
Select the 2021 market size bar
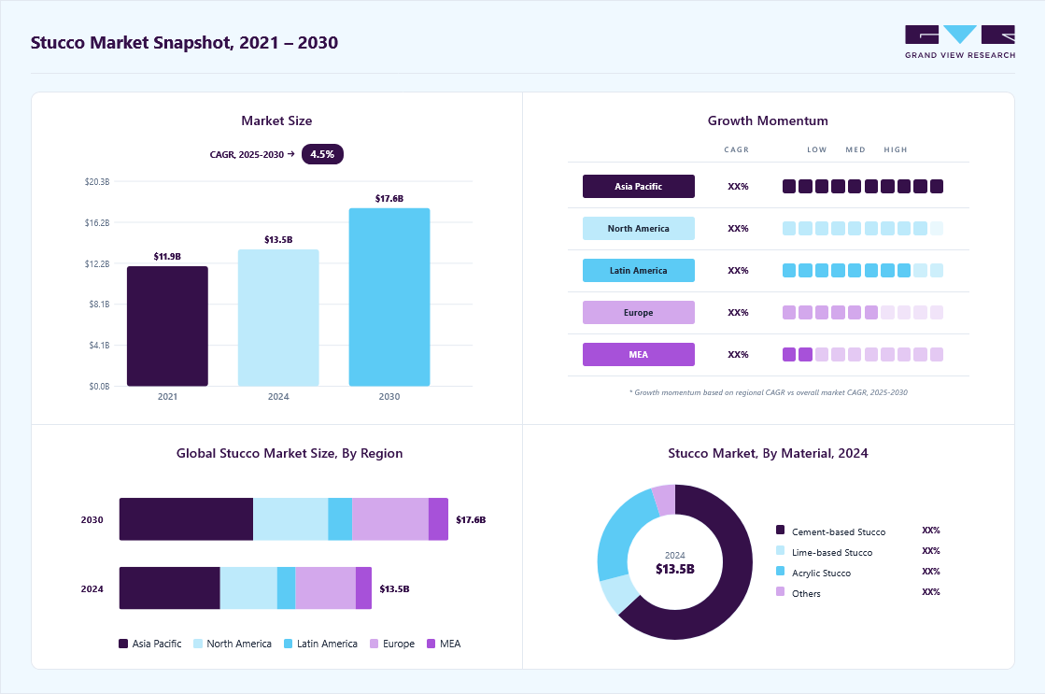pyautogui.click(x=167, y=326)
